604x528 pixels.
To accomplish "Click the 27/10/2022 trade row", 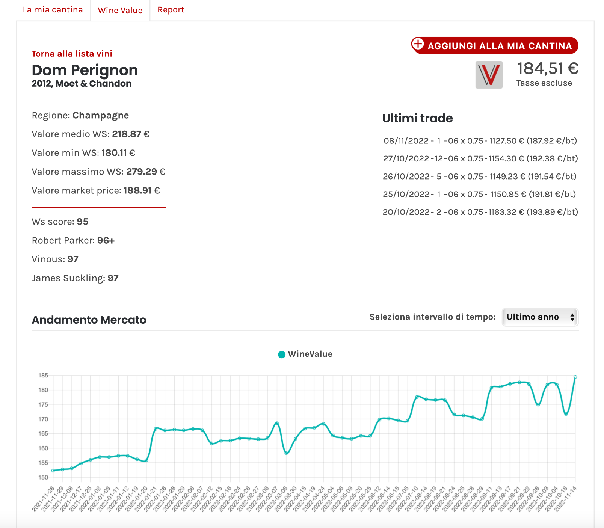I will [480, 158].
